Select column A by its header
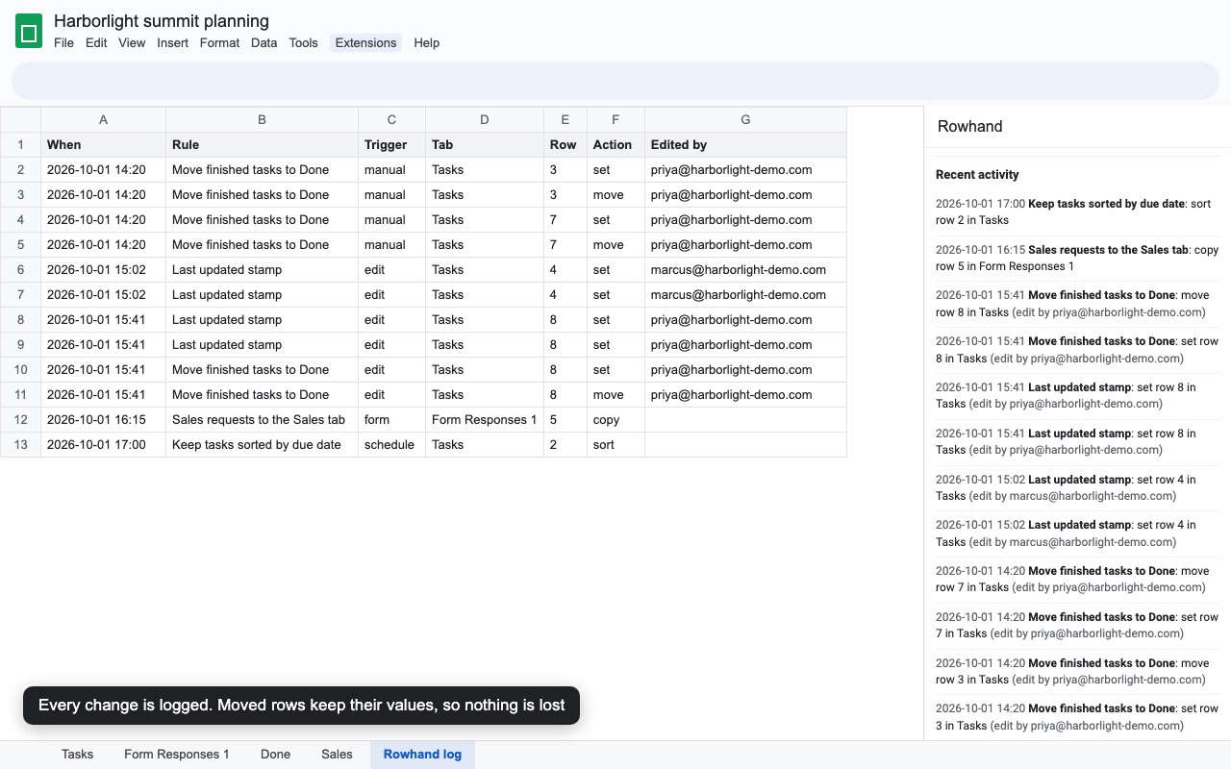Viewport: 1231px width, 769px height. coord(103,120)
